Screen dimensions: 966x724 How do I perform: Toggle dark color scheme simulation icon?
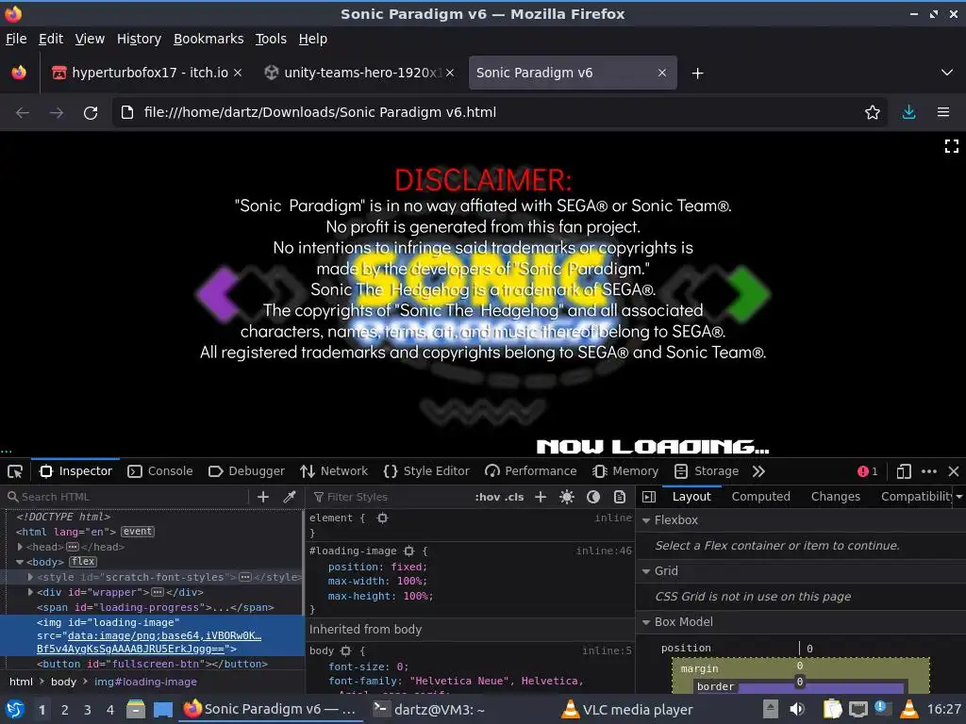[x=593, y=497]
